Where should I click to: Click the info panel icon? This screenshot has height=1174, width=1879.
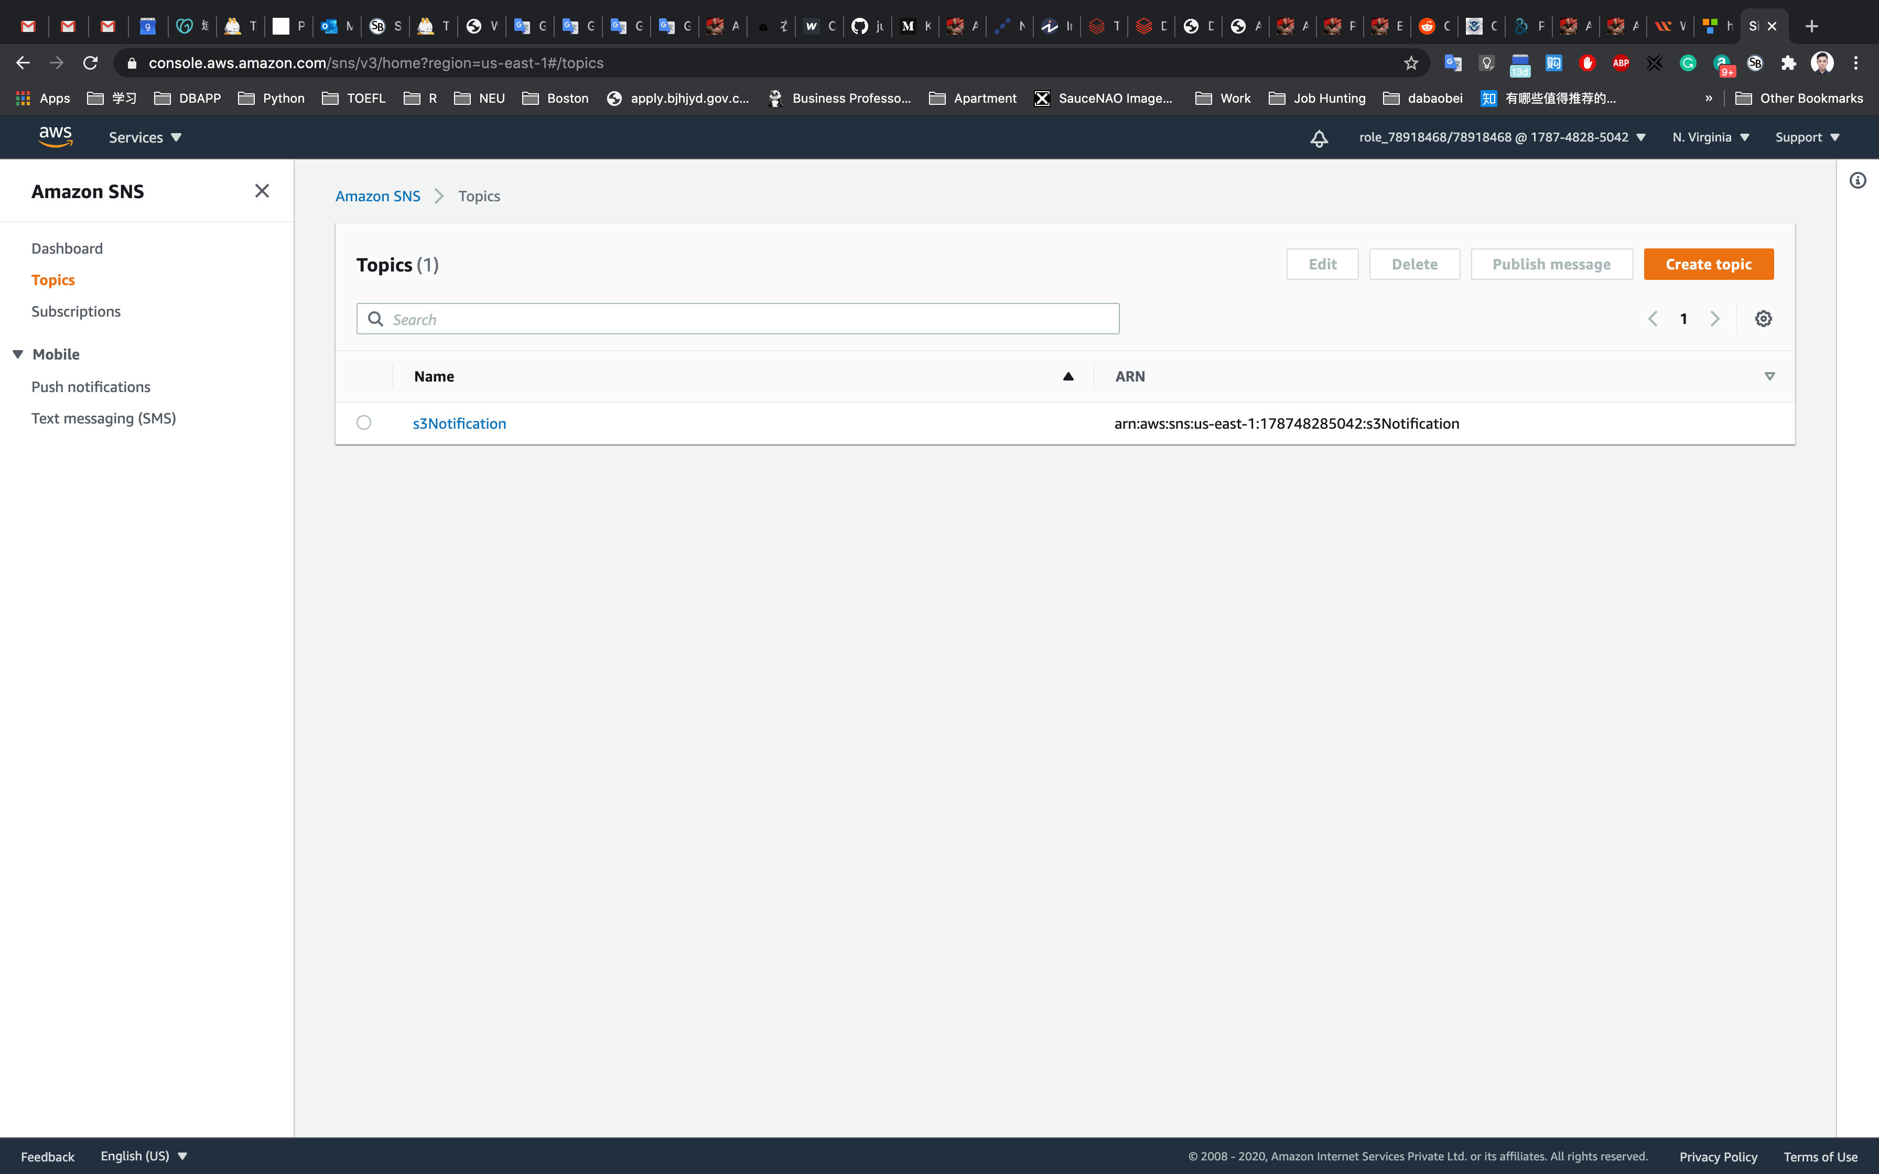coord(1858,181)
